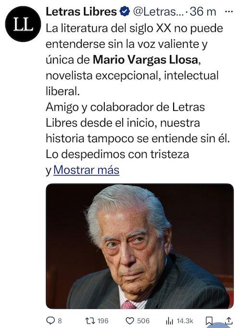Click the retweet count 196

[x=103, y=321]
